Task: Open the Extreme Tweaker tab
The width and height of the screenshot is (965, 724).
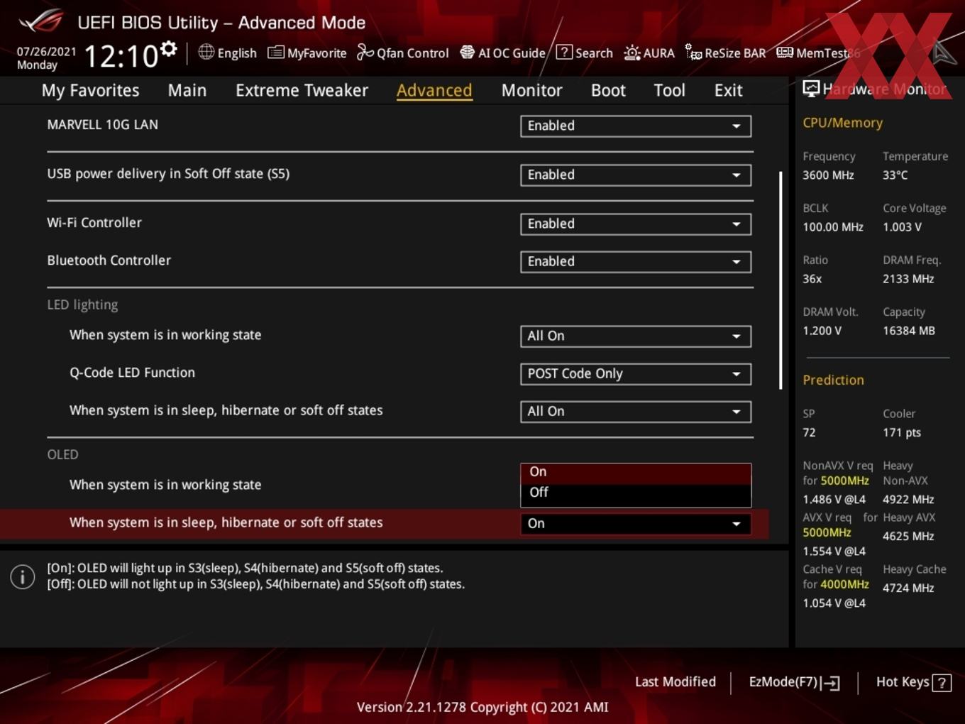Action: point(302,91)
